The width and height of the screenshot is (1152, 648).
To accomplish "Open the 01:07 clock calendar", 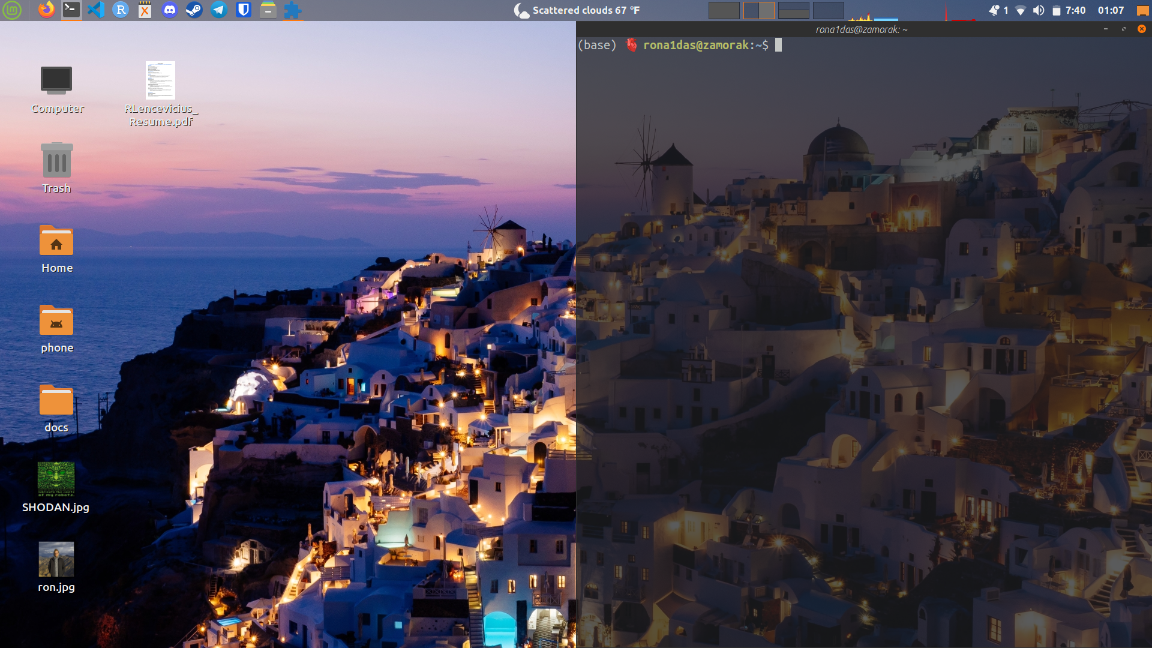I will click(1111, 10).
